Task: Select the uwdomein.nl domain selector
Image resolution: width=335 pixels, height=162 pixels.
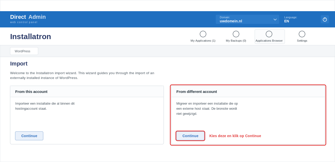Action: (x=247, y=19)
